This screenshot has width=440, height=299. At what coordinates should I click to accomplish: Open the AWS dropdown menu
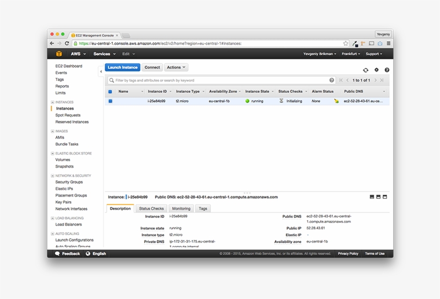coord(78,54)
